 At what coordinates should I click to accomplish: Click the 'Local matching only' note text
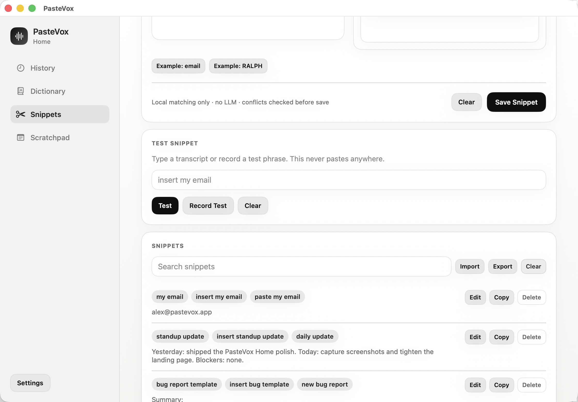click(240, 102)
